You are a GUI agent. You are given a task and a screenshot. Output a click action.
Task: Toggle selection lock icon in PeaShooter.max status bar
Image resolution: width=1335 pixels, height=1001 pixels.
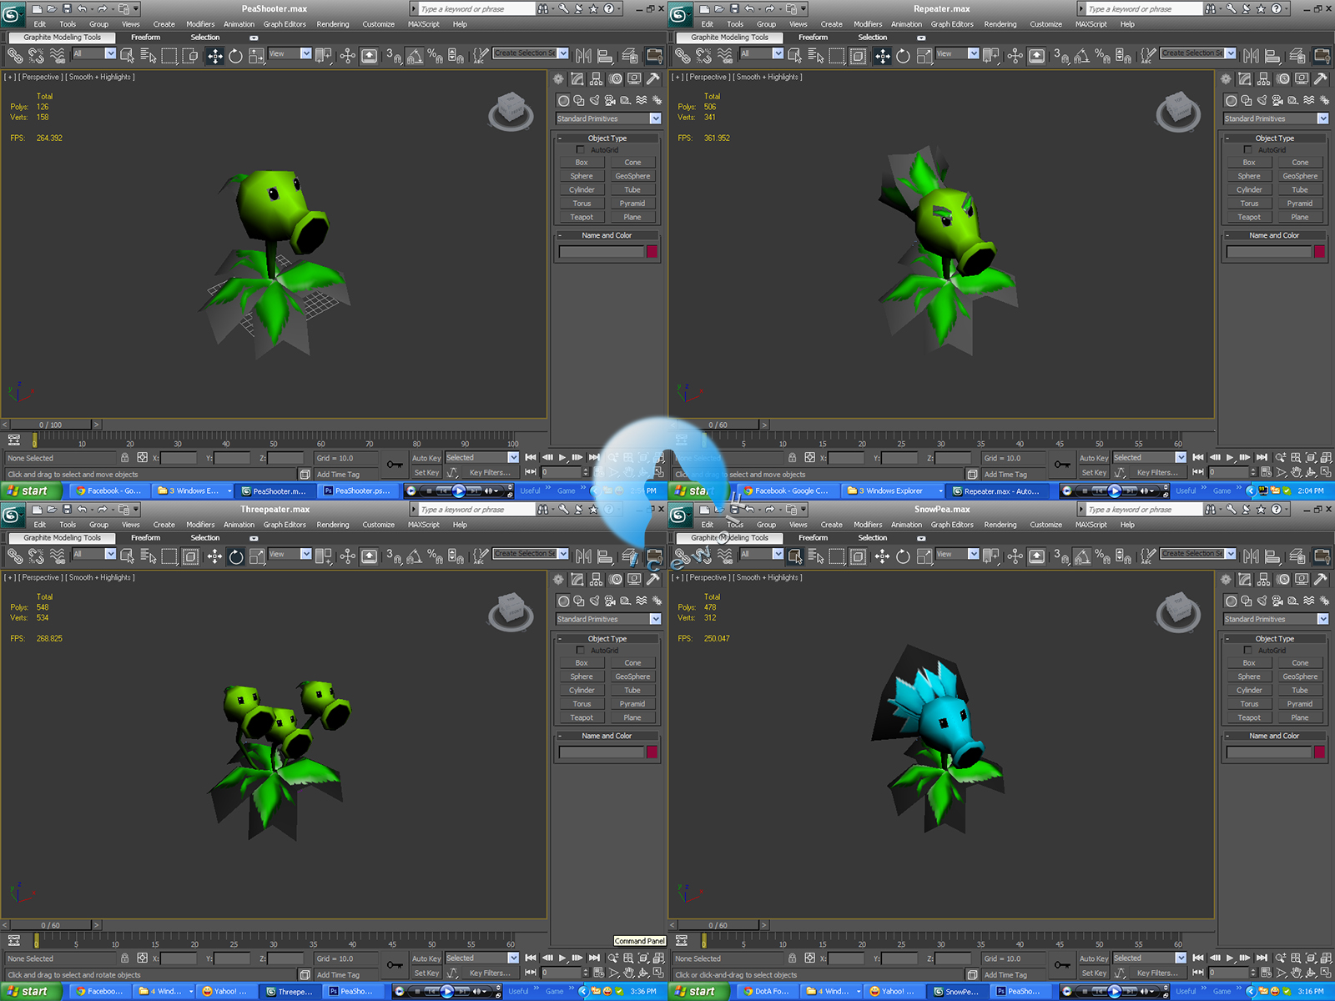point(125,458)
